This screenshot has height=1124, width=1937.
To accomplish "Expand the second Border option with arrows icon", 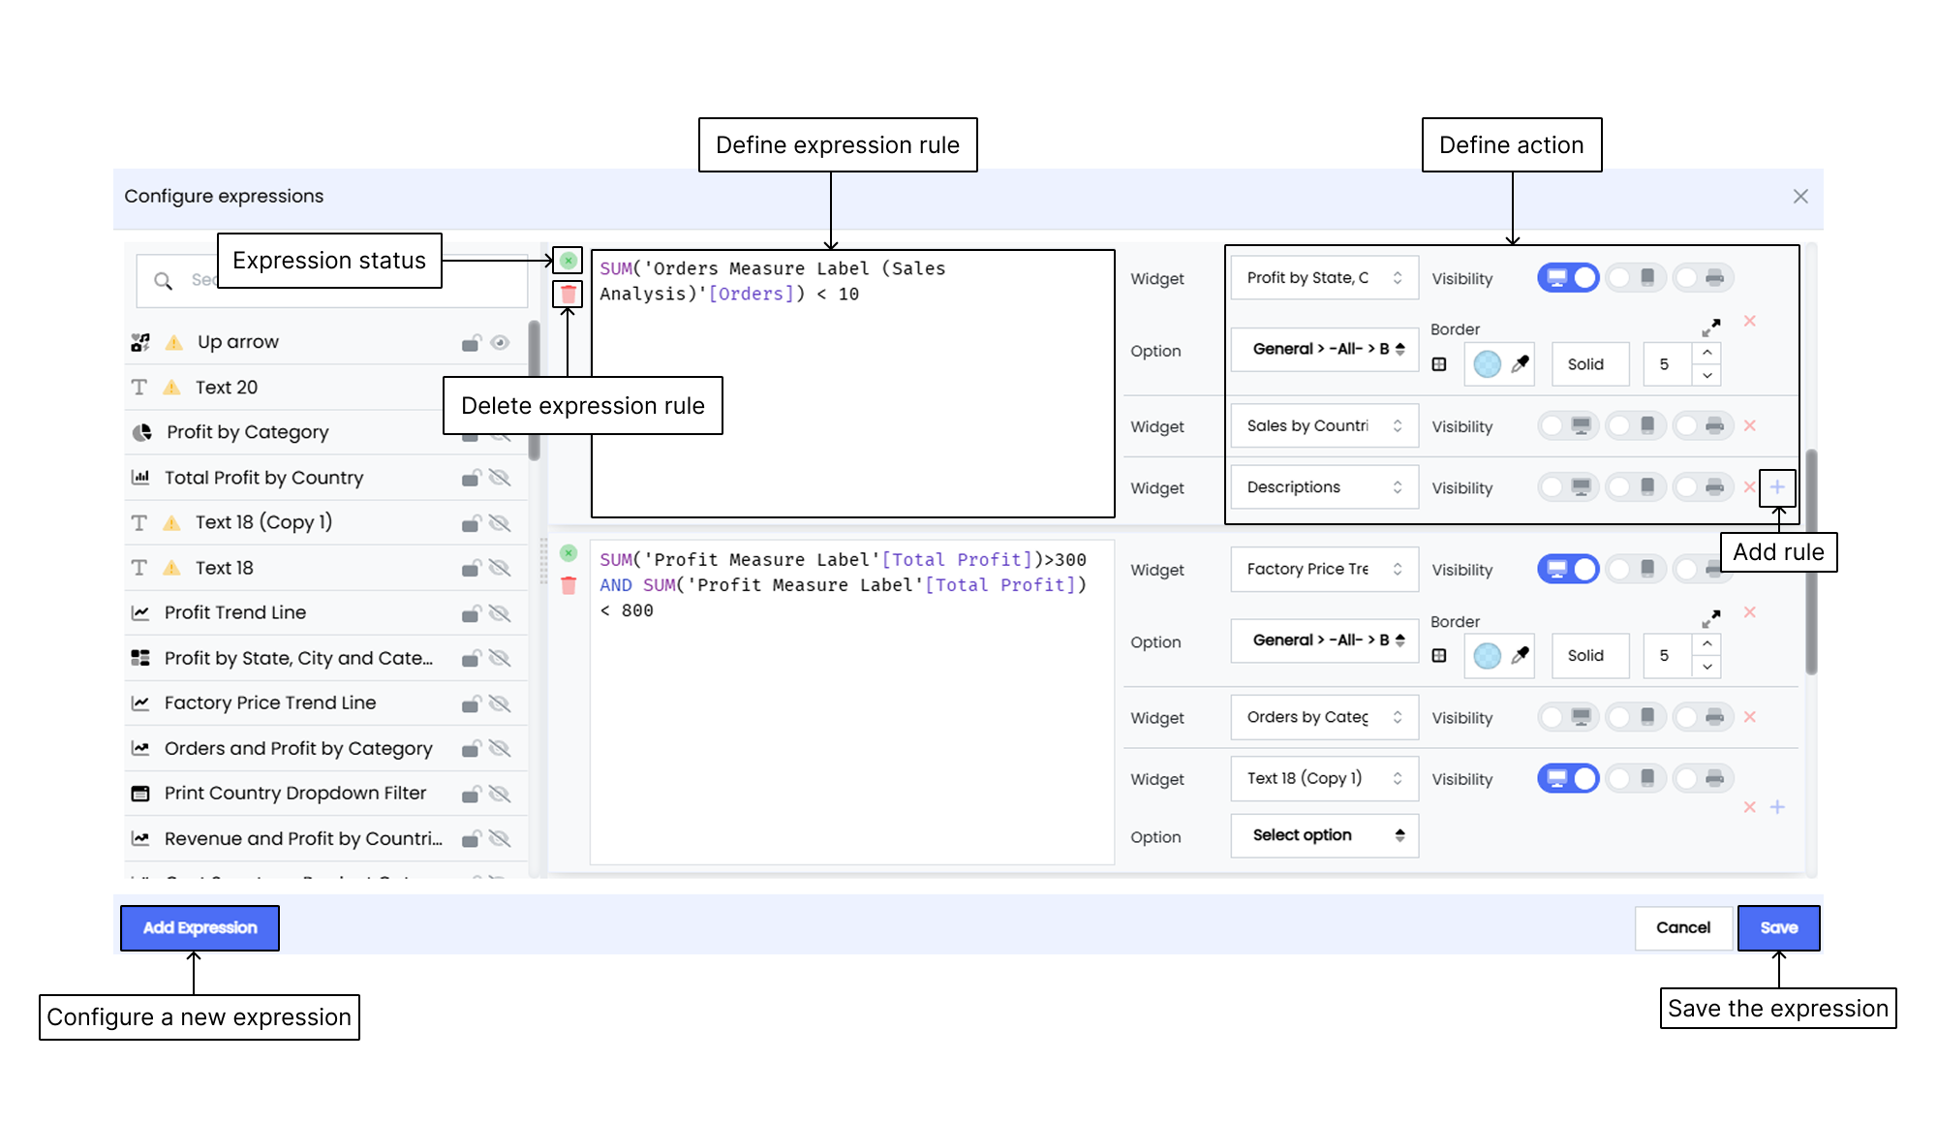I will point(1711,618).
